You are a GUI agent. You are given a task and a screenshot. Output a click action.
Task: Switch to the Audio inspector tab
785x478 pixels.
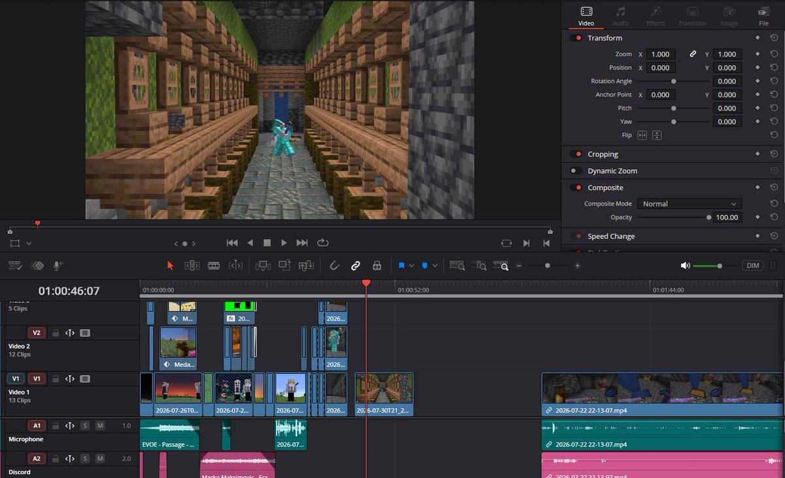[x=621, y=16]
